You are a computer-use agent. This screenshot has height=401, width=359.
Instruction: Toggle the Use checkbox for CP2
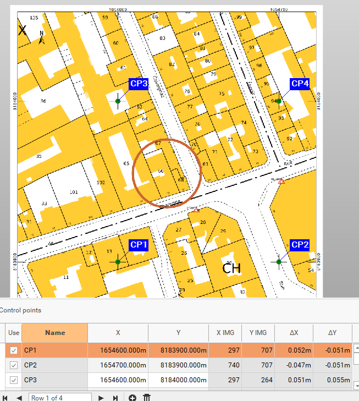point(14,365)
